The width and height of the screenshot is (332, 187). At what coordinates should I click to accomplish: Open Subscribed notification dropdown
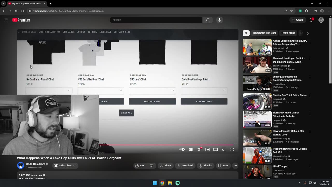click(65, 165)
